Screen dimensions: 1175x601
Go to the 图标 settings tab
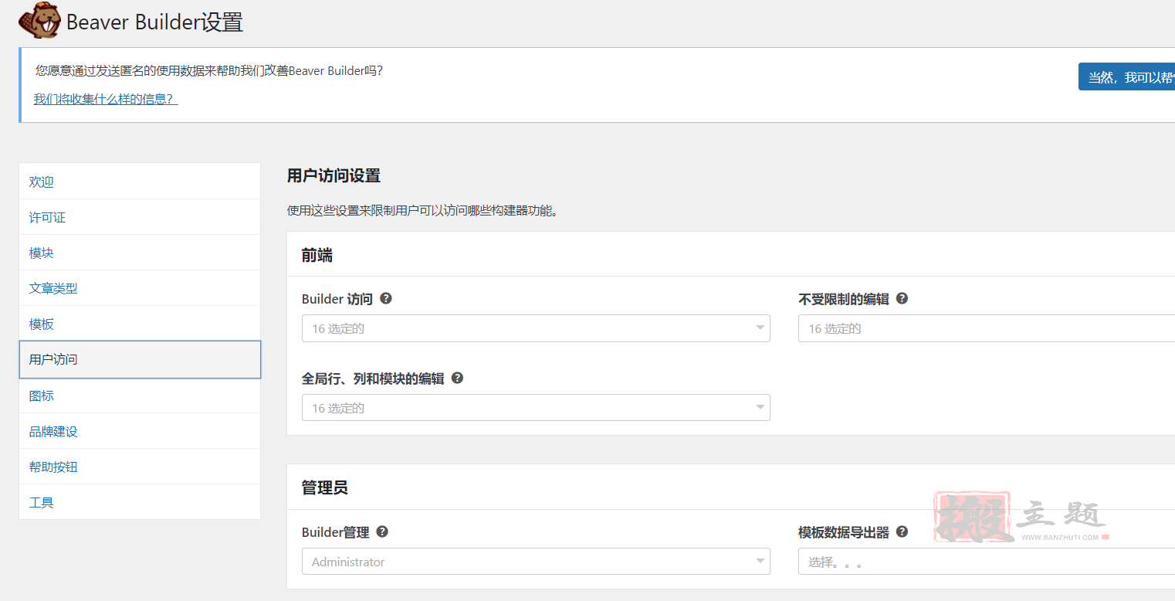click(x=140, y=396)
